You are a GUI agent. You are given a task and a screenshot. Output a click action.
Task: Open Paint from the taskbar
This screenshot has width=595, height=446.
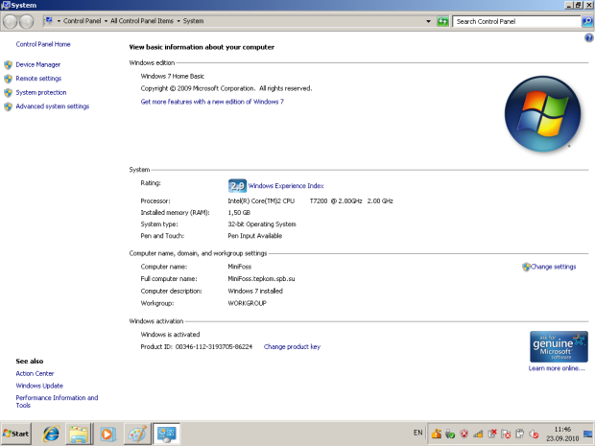pyautogui.click(x=136, y=434)
